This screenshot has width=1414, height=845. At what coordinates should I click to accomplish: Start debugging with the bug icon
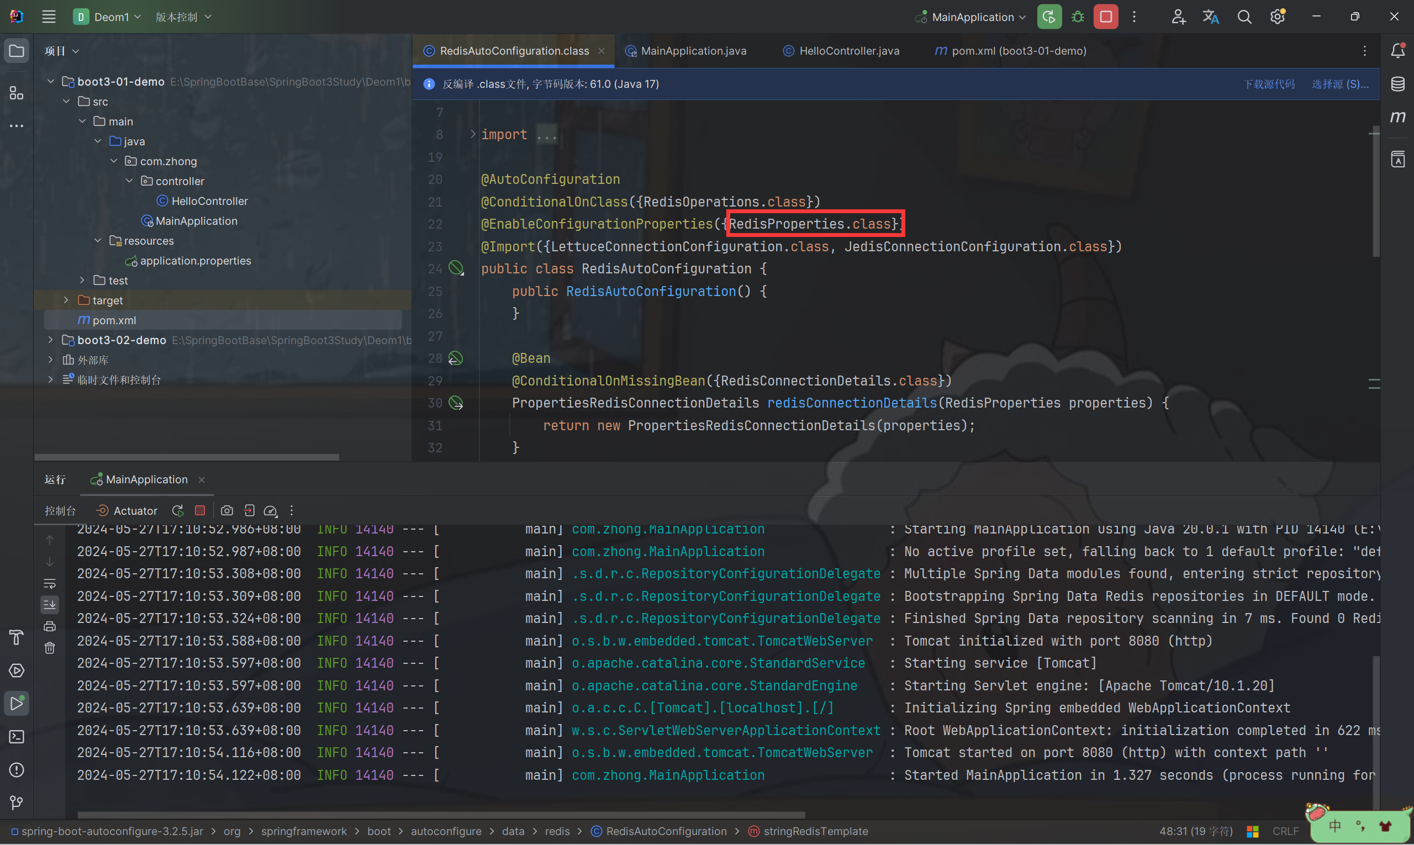coord(1078,17)
